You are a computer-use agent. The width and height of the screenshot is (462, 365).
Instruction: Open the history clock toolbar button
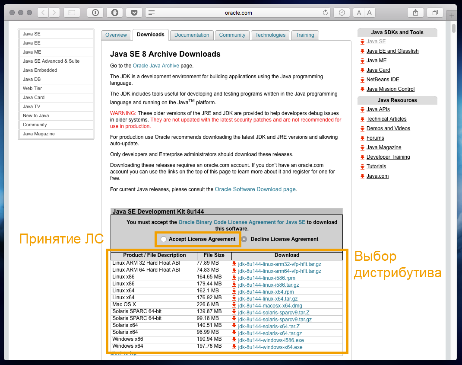click(342, 13)
